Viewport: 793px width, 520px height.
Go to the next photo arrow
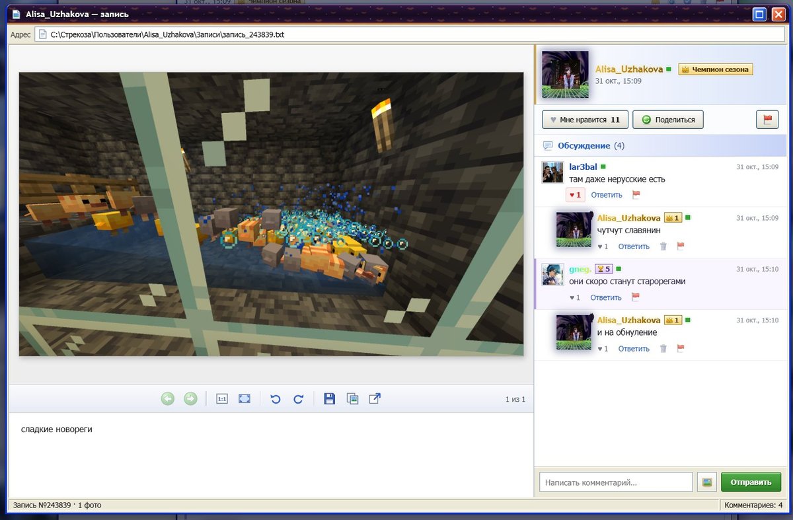190,398
